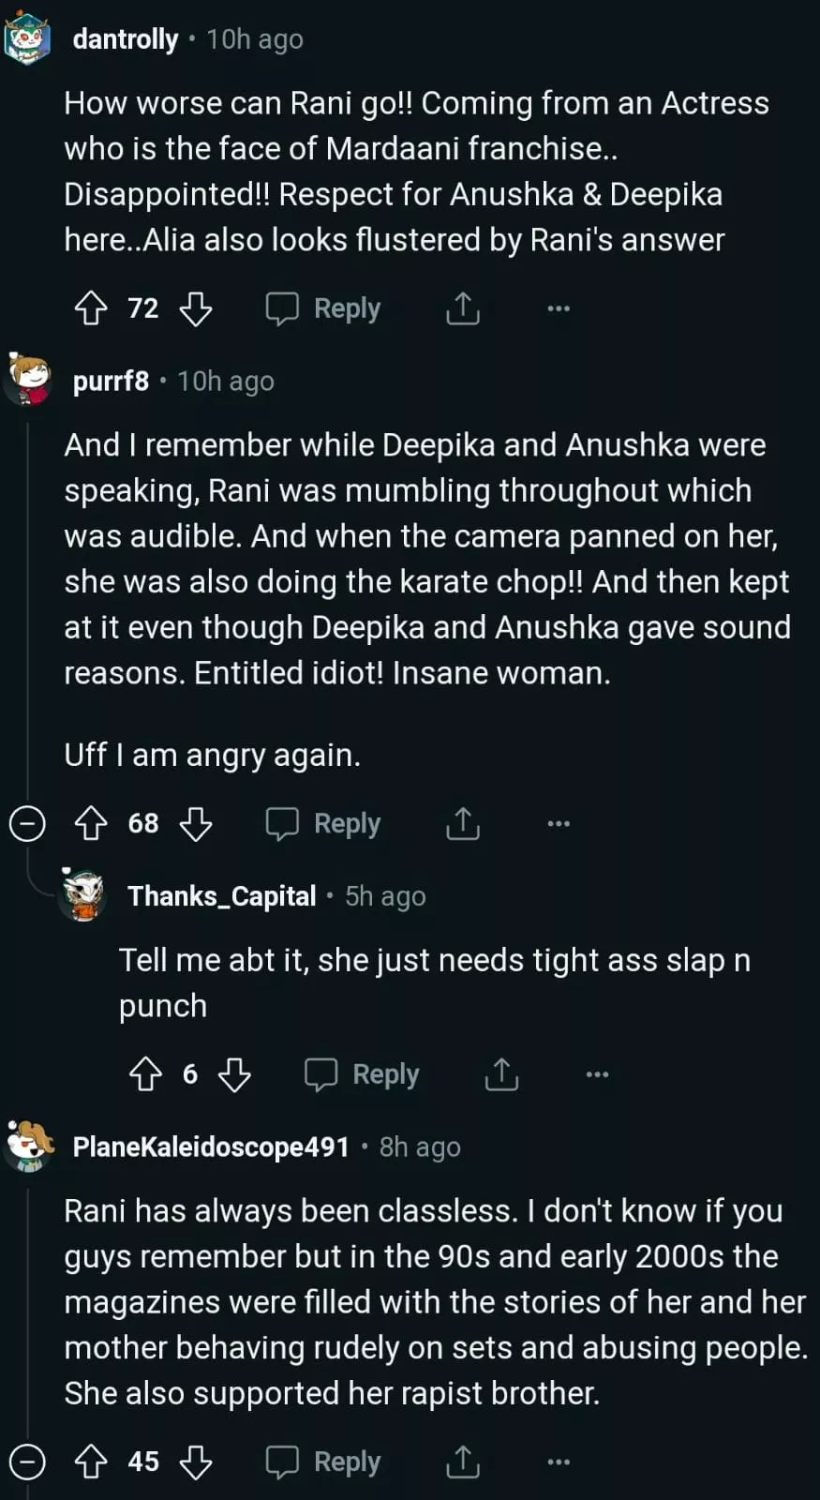Image resolution: width=820 pixels, height=1500 pixels.
Task: Downvote purrf8's comment with 68 votes
Action: (195, 824)
